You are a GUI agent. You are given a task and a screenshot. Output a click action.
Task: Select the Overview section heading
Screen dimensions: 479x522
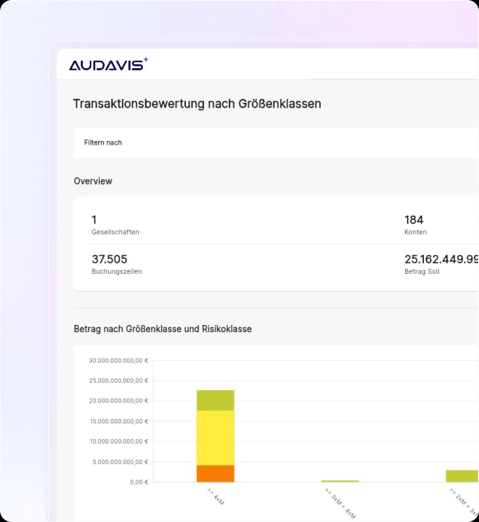[93, 181]
